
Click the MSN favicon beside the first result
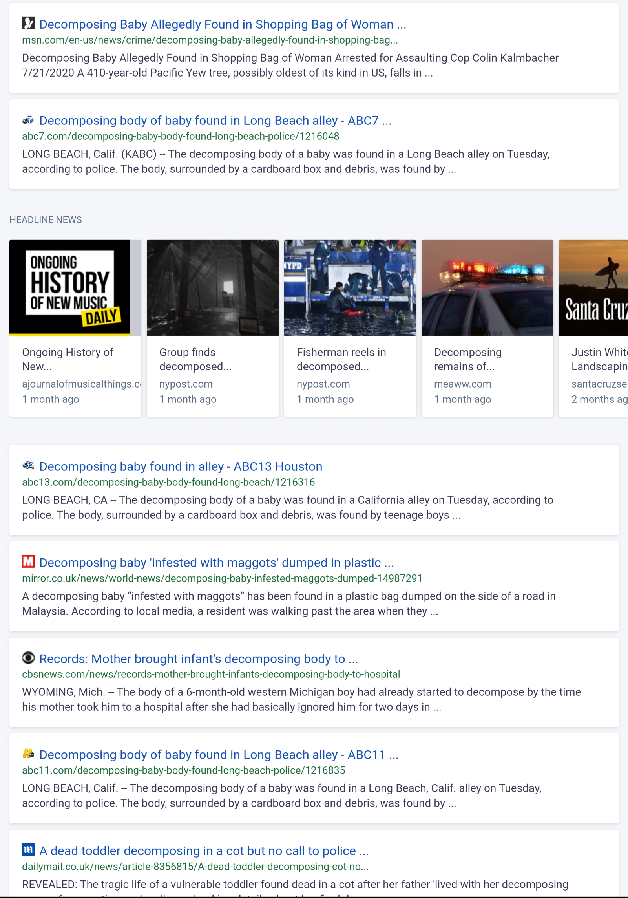tap(28, 24)
